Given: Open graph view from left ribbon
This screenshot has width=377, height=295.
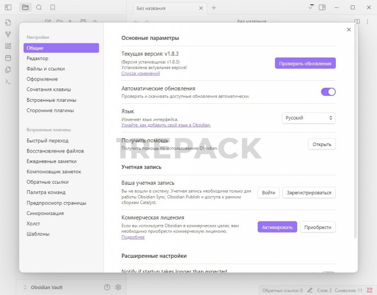Looking at the screenshot, I should (x=8, y=34).
